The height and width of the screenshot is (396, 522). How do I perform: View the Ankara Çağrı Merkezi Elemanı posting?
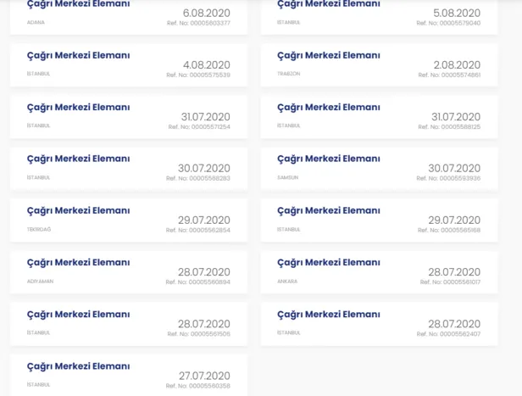[329, 263]
